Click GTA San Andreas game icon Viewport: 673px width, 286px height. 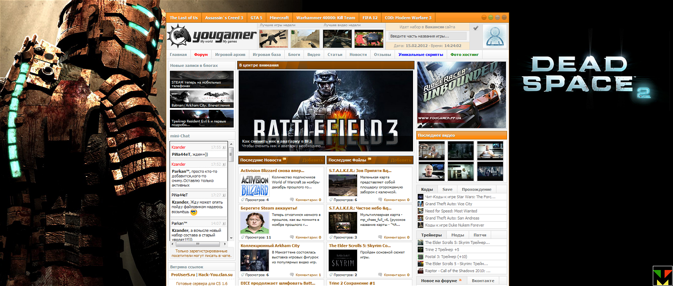pos(420,218)
